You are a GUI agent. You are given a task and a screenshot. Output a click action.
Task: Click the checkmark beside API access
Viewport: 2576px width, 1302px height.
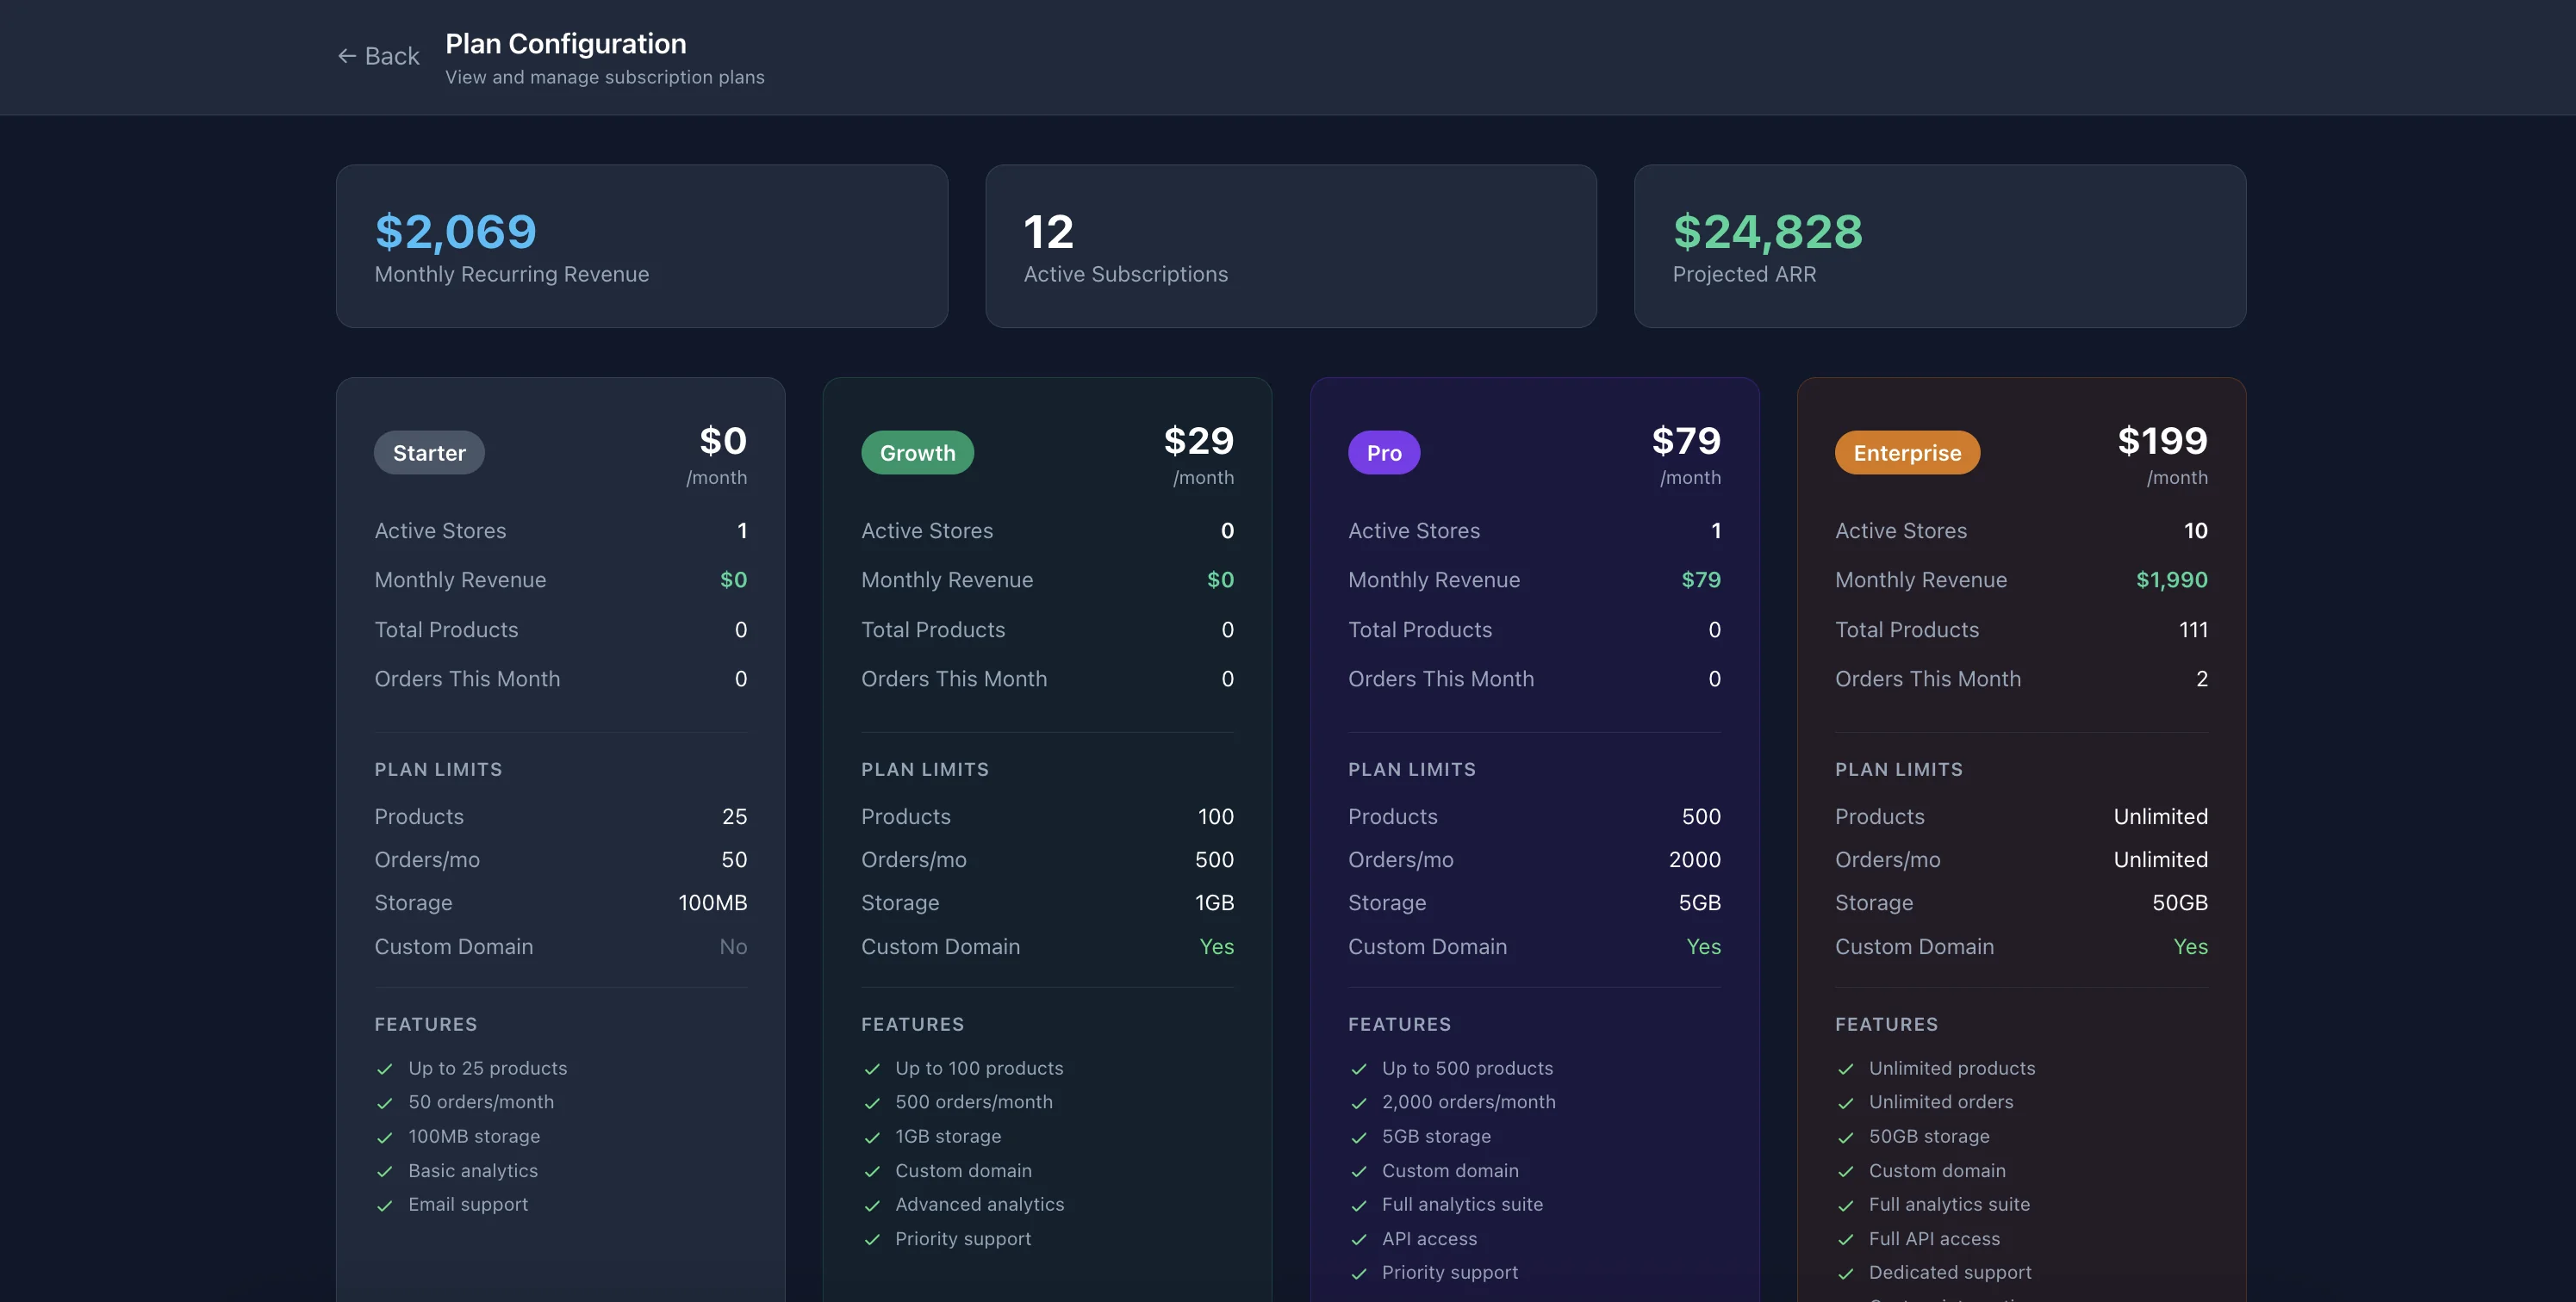[x=1358, y=1239]
